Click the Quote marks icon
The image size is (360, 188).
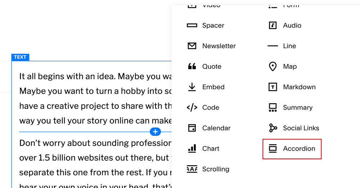pos(192,67)
